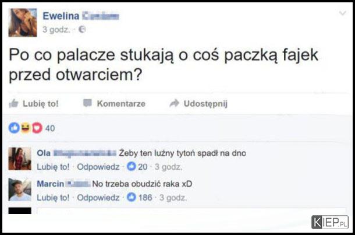Image resolution: width=355 pixels, height=235 pixels.
Task: Open Marcin's profile picture thumbnail
Action: [x=20, y=190]
